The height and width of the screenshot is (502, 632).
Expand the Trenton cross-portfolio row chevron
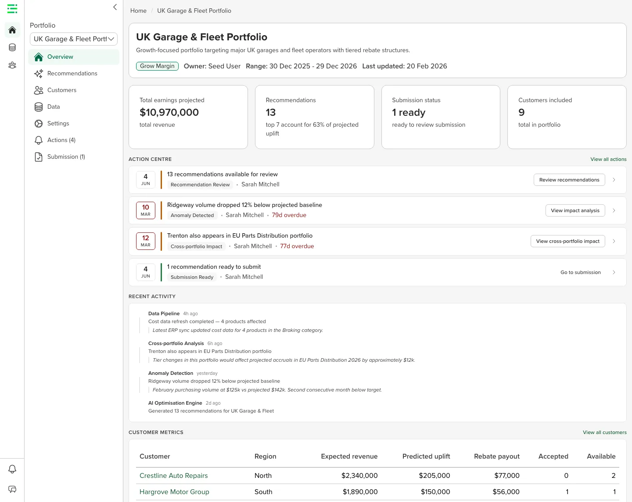click(614, 241)
